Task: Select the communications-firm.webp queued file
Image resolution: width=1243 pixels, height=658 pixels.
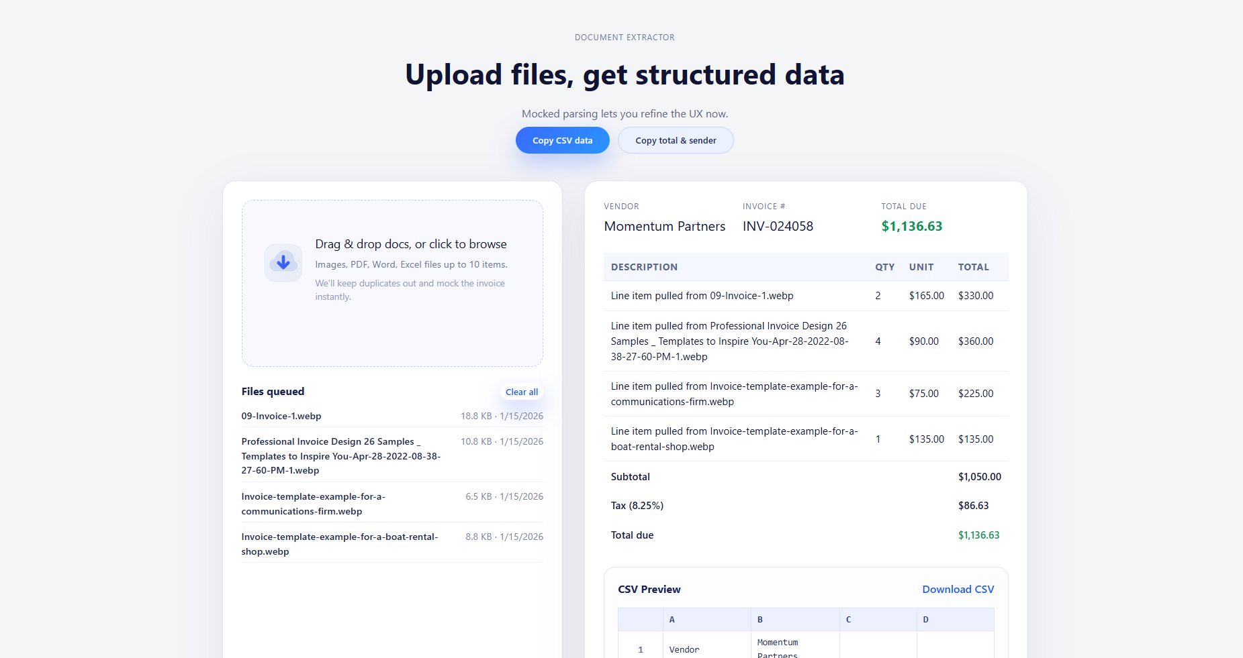Action: click(x=313, y=504)
